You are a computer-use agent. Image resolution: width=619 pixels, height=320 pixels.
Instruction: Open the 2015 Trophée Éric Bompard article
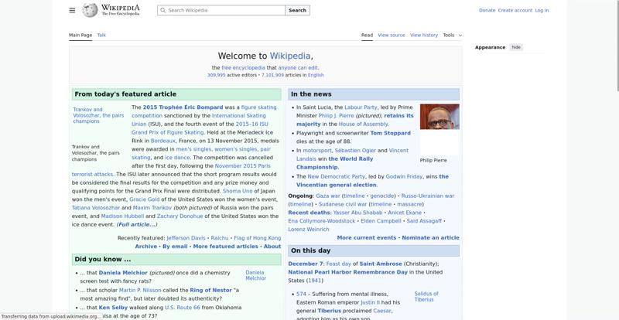(x=183, y=107)
